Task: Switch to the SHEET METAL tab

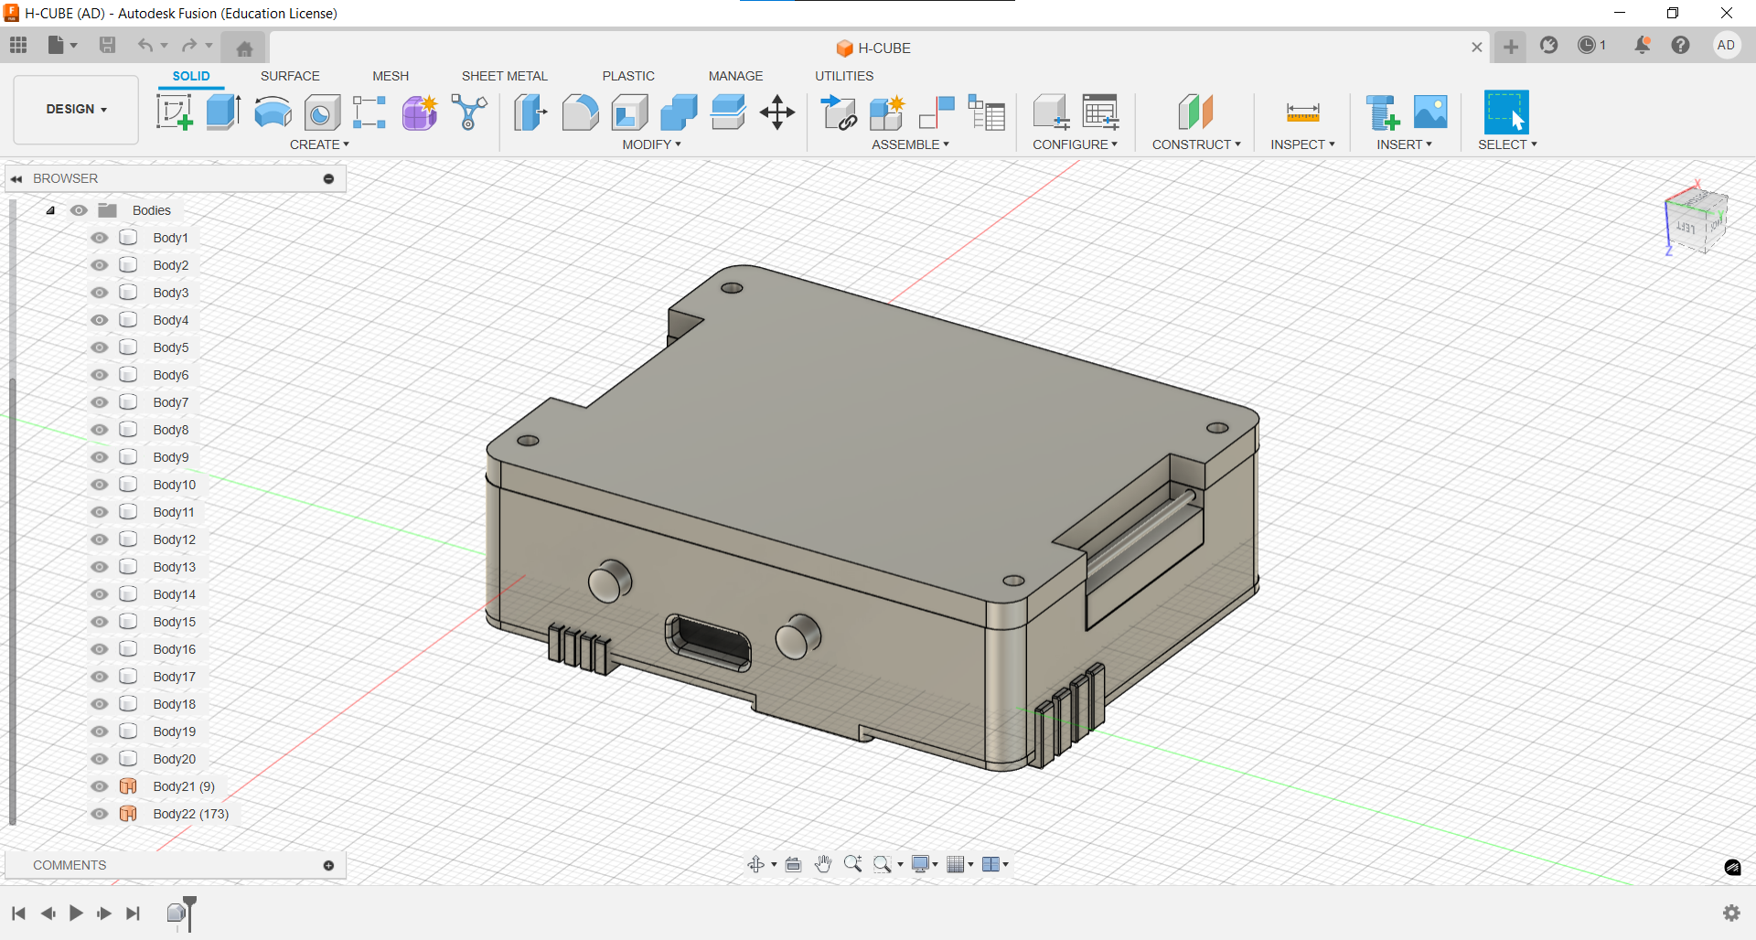Action: point(504,76)
